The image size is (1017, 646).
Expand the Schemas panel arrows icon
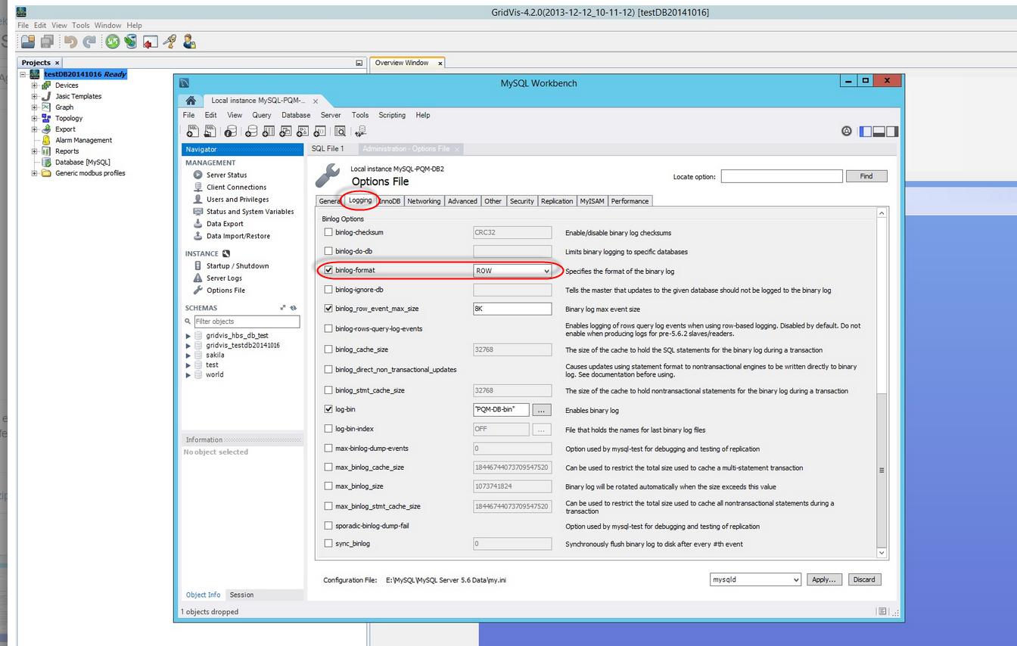click(x=283, y=308)
